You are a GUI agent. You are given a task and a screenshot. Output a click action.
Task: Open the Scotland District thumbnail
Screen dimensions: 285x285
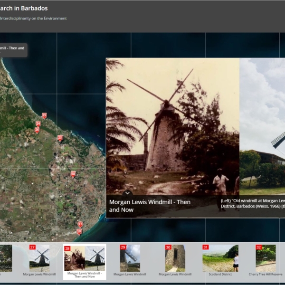tap(220, 258)
